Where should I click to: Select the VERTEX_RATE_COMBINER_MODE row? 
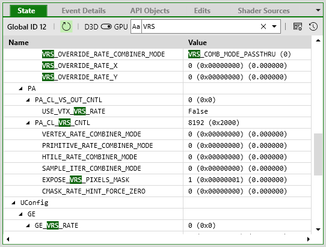coord(158,134)
